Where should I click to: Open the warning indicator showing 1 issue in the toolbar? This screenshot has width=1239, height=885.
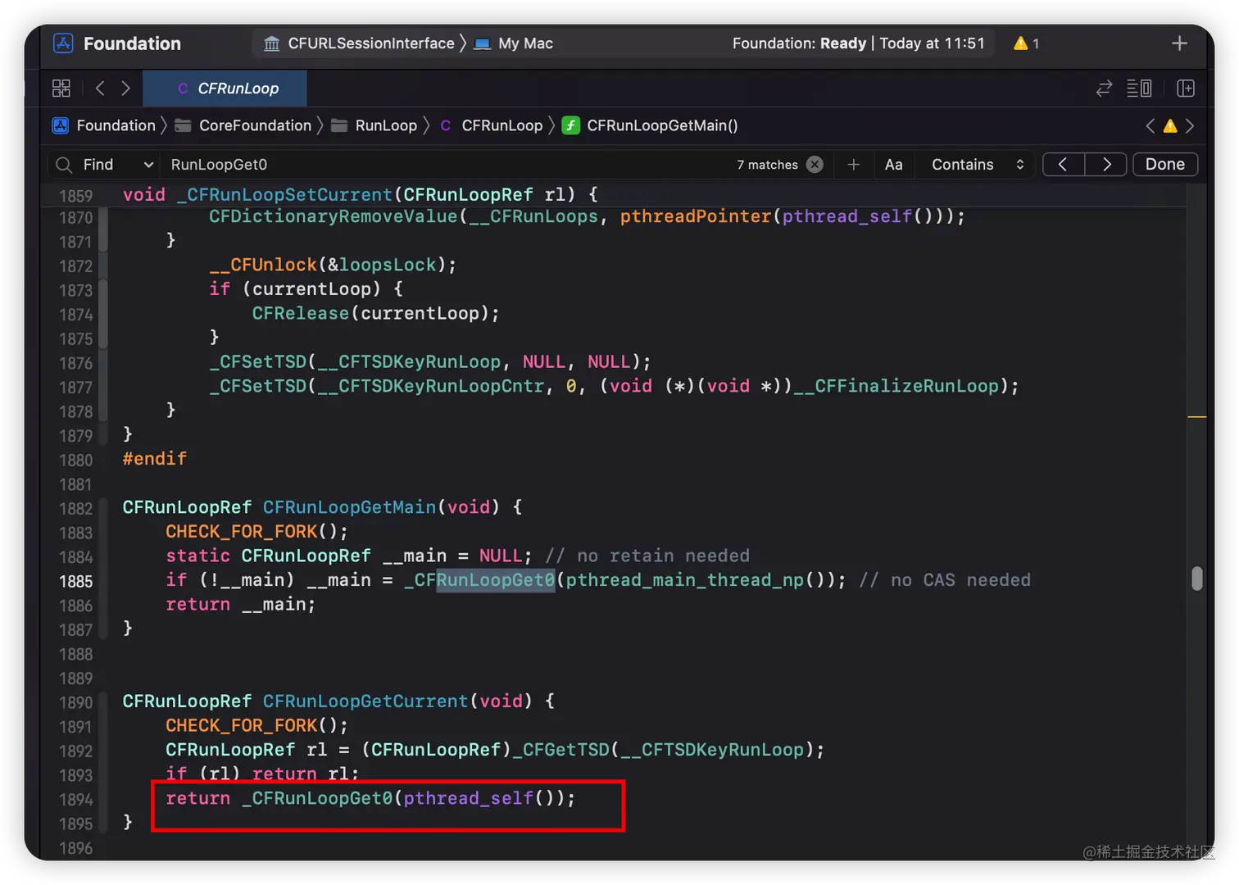(1026, 43)
